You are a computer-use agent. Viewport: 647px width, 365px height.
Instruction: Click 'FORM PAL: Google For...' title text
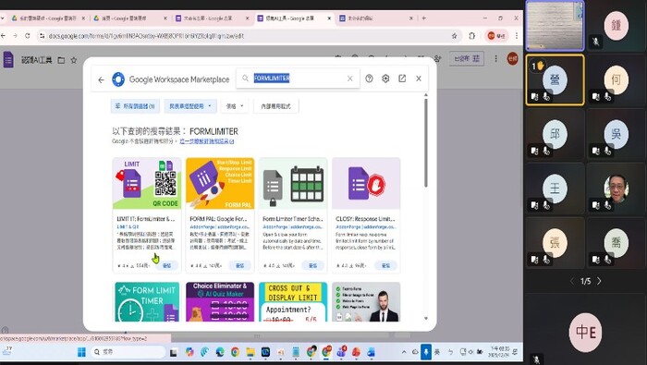(220, 219)
